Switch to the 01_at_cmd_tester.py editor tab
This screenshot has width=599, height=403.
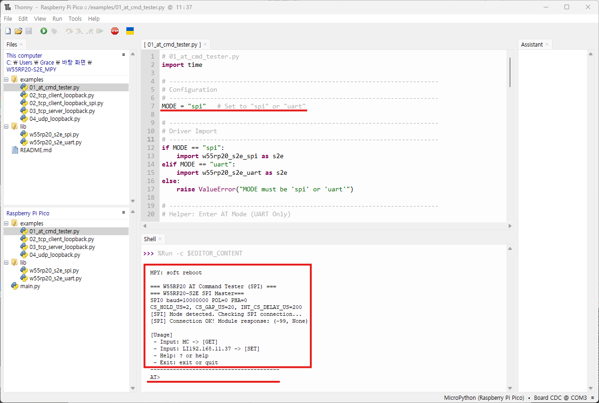tap(172, 45)
